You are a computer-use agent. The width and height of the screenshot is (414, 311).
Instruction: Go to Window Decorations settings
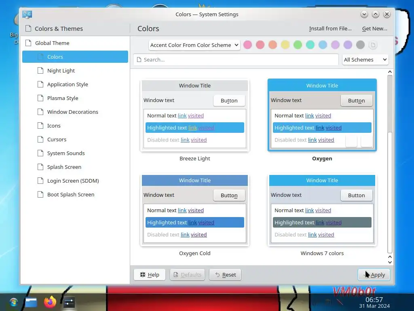[x=75, y=112]
